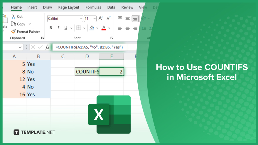The height and width of the screenshot is (145, 258).
Task: Apply the Fill Color bucket
Action: 92,28
